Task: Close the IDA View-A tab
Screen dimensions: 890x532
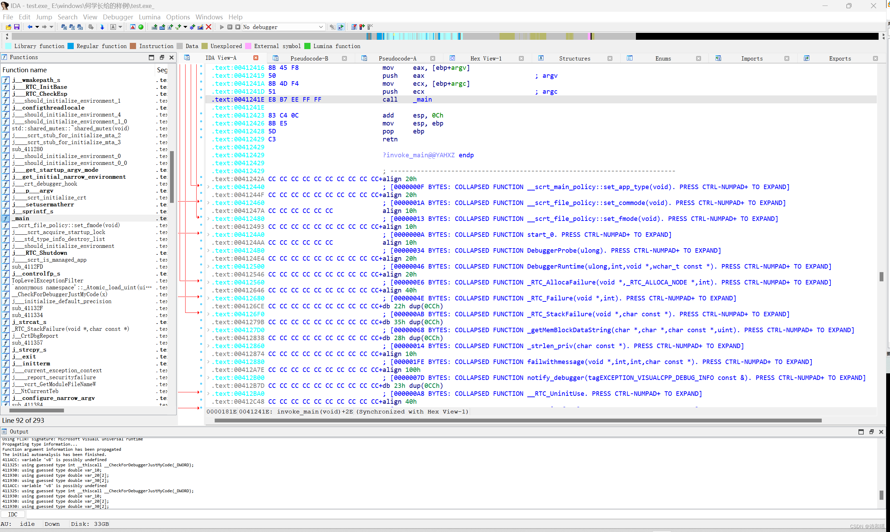Action: tap(255, 58)
